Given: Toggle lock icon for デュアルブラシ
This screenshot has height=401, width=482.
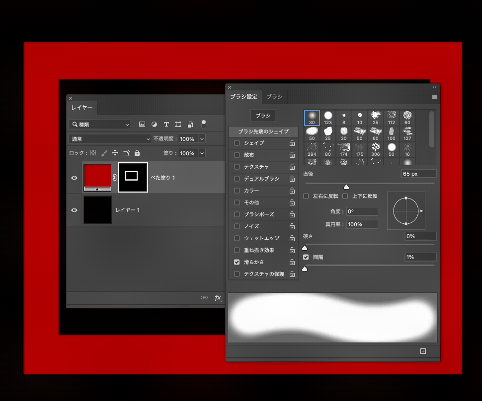Looking at the screenshot, I should click(292, 178).
